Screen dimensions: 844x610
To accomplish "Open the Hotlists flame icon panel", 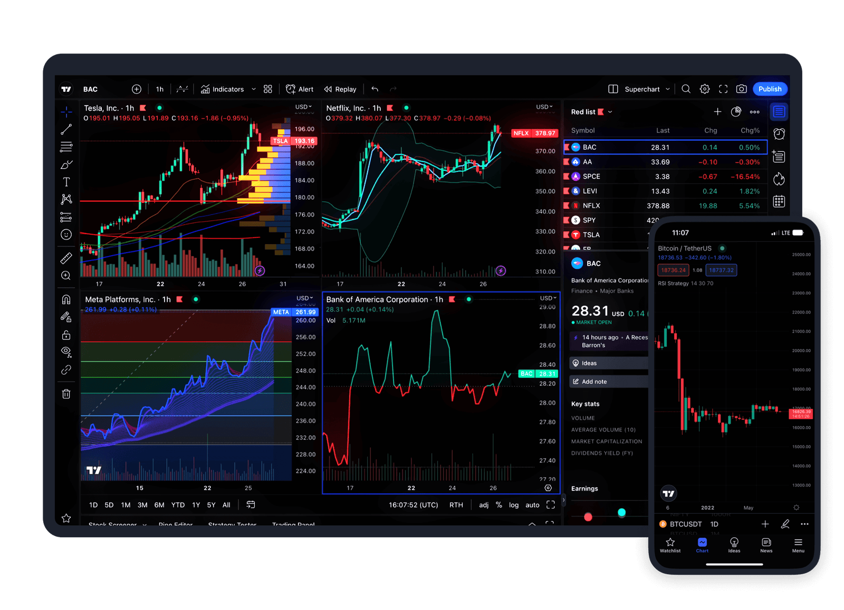I will click(779, 179).
